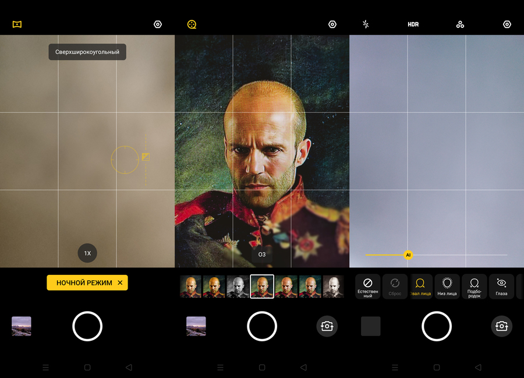
Task: Select the grayscale third filter thumbnail
Action: point(238,287)
